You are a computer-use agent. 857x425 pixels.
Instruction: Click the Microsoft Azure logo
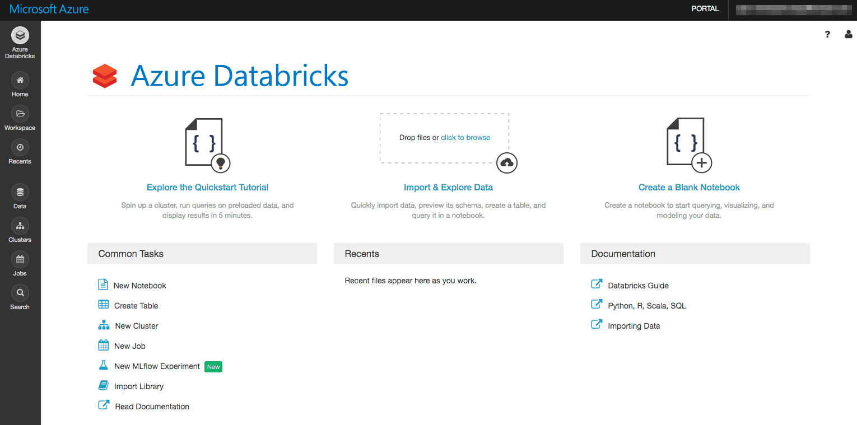click(48, 9)
